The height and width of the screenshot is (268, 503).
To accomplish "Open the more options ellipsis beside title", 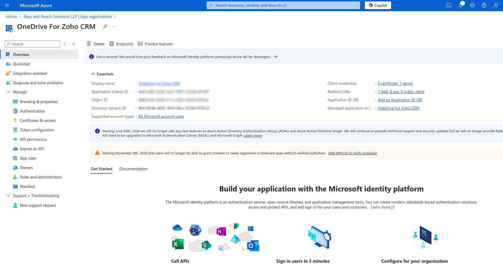I will (x=115, y=27).
